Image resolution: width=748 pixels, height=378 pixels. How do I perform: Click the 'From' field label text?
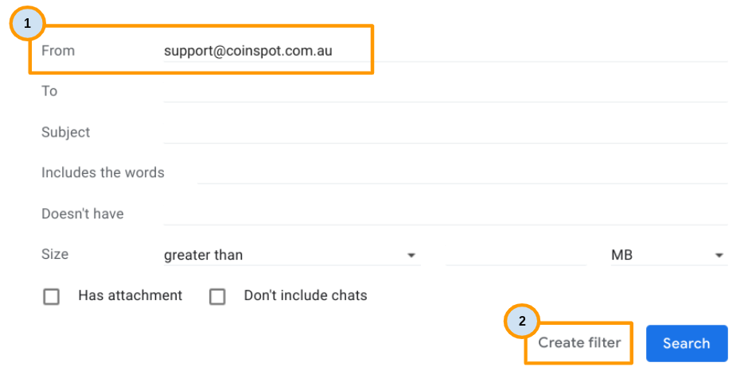58,51
